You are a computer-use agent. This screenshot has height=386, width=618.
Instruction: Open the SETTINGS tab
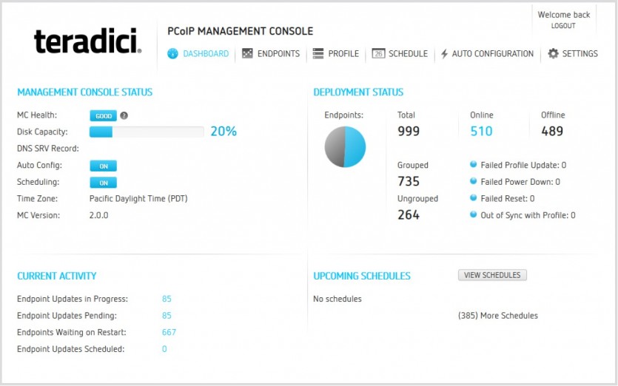click(580, 53)
